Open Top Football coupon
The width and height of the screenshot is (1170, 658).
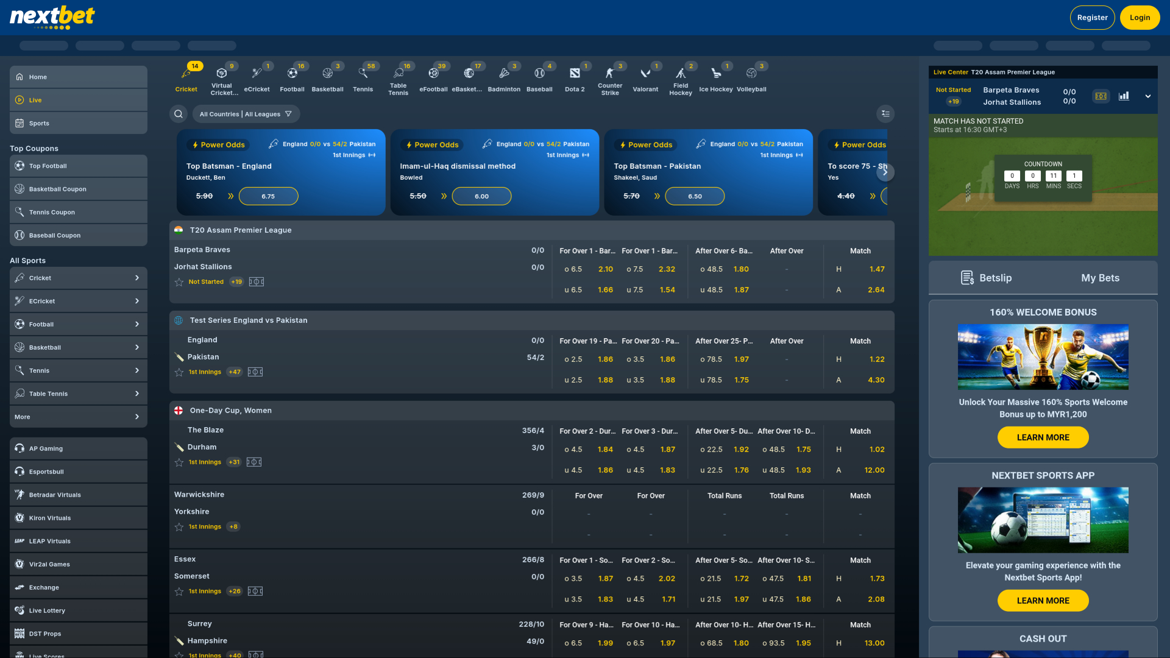pyautogui.click(x=79, y=166)
